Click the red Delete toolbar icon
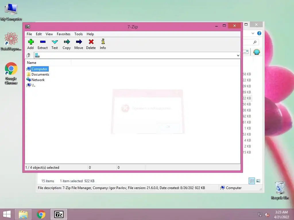The height and width of the screenshot is (220, 294). coord(91,44)
